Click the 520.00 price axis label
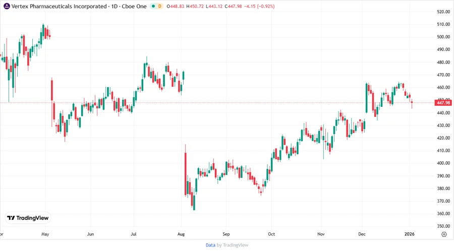Image resolution: width=454 pixels, height=251 pixels. tap(443, 12)
